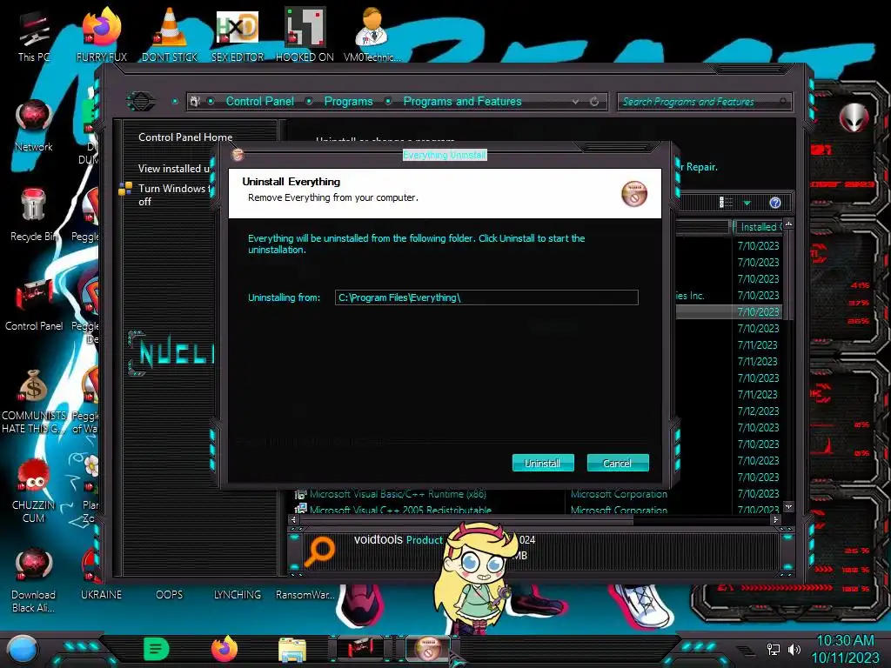Open the HOOKED ON desktop shortcut
This screenshot has height=668, width=891.
point(305,35)
